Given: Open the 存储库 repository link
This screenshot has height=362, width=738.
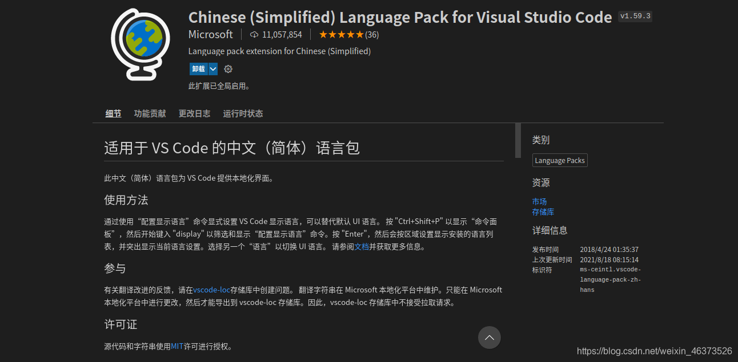Looking at the screenshot, I should [x=543, y=211].
